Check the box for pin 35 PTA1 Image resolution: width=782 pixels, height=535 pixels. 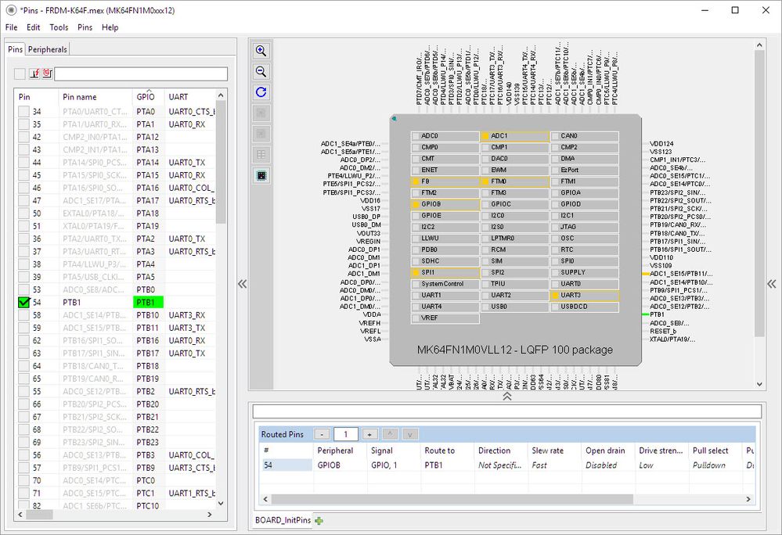click(x=23, y=124)
